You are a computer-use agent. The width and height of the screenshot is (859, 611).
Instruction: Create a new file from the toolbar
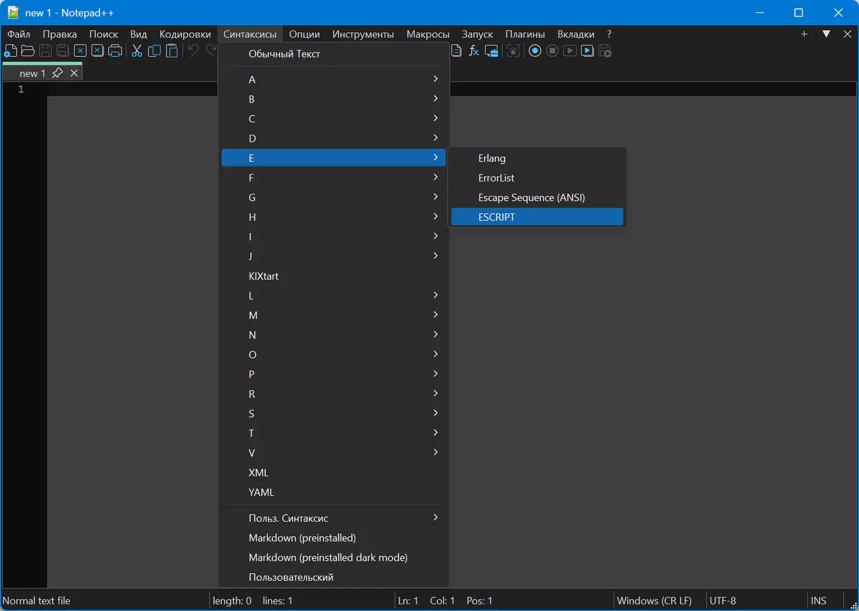click(x=10, y=51)
